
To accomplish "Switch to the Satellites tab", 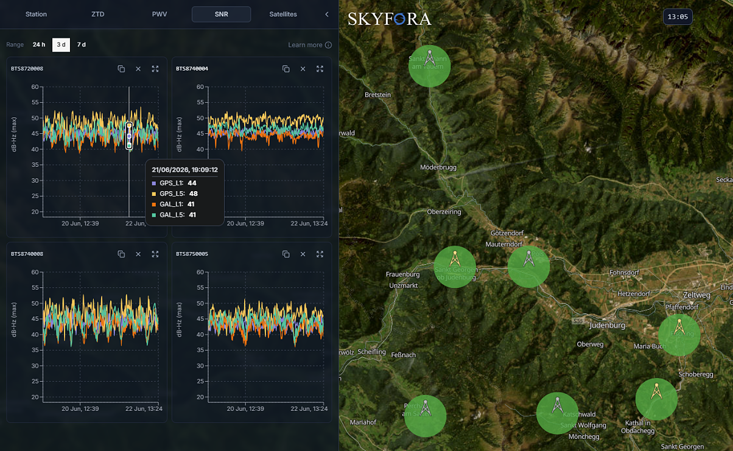I will click(283, 14).
